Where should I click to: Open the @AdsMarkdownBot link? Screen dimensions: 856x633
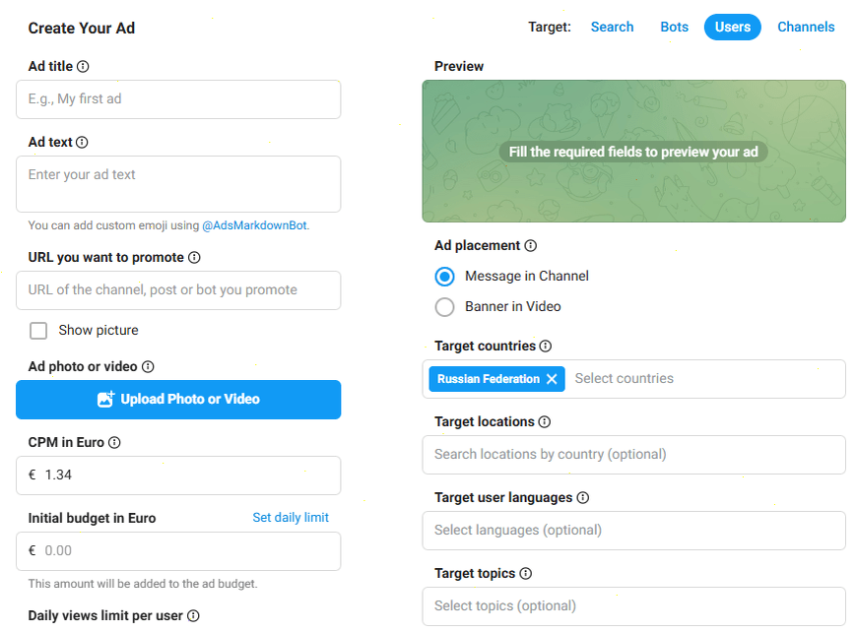coord(254,225)
